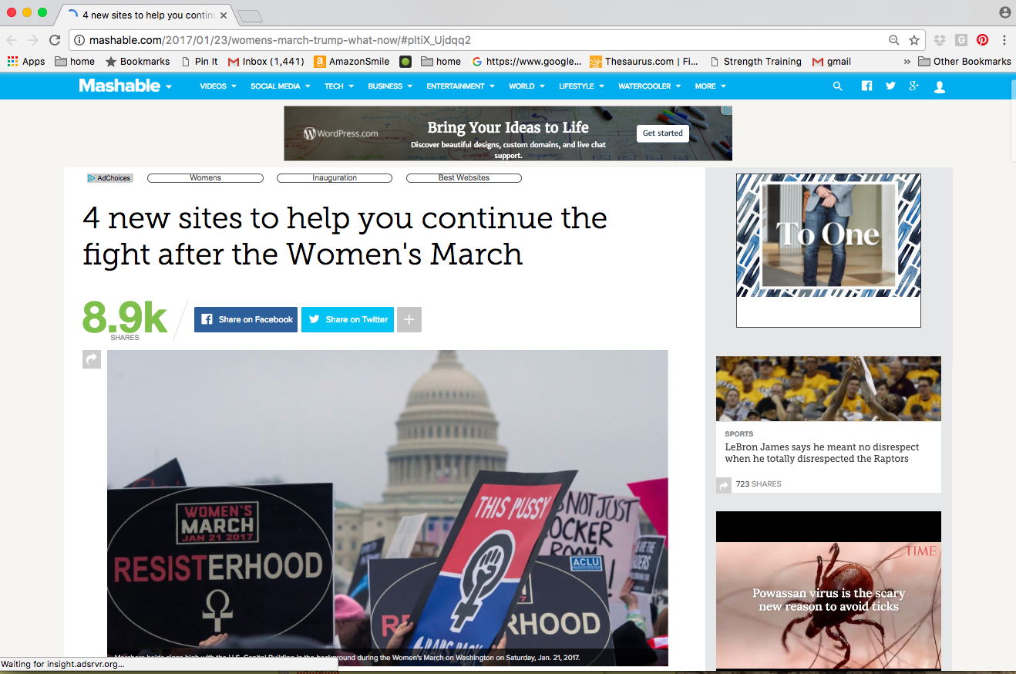This screenshot has height=674, width=1016.
Task: Close the current browser tab
Action: click(x=224, y=15)
